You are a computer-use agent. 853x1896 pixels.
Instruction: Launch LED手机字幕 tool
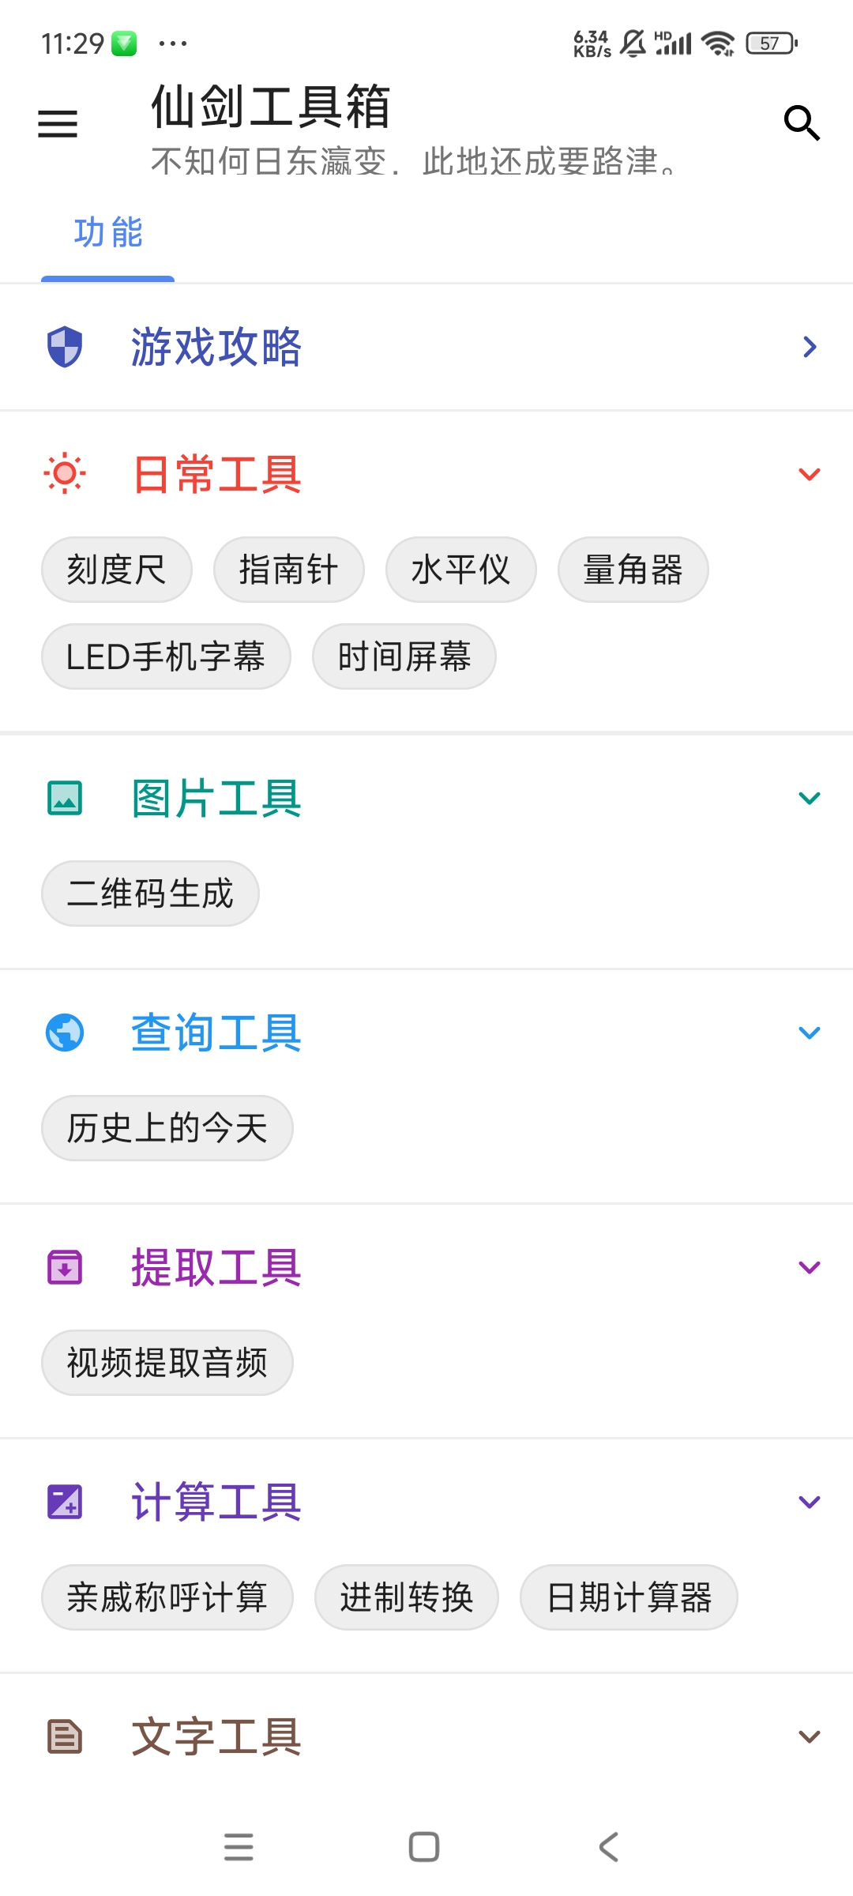click(166, 656)
